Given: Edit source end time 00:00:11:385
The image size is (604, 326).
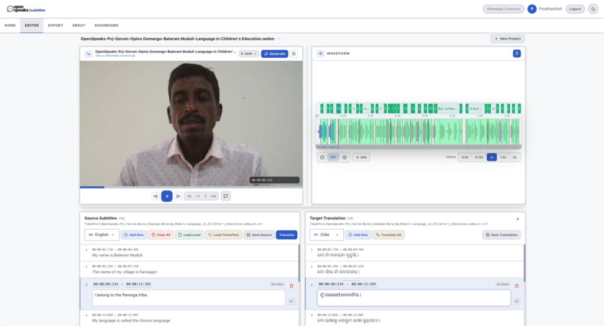Looking at the screenshot, I should coord(138,284).
